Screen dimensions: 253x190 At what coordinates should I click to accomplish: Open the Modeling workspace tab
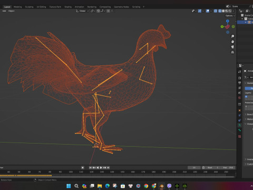pos(17,7)
